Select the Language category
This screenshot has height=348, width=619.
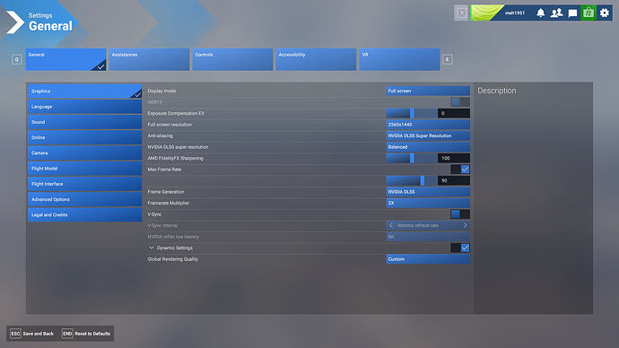pos(85,107)
